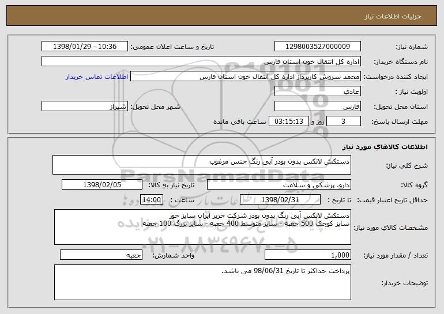Viewport: 444px width, 314px height.
Task: Click the price validity date 1398/02/31
Action: (x=280, y=200)
